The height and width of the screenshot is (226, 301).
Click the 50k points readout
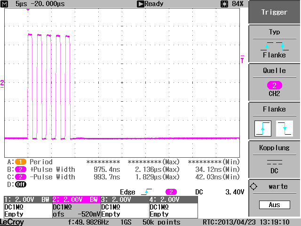click(161, 222)
